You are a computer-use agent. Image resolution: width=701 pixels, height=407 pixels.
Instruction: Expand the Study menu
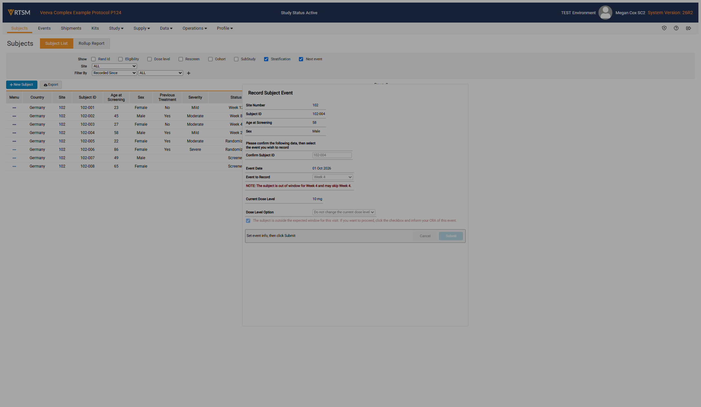(116, 28)
